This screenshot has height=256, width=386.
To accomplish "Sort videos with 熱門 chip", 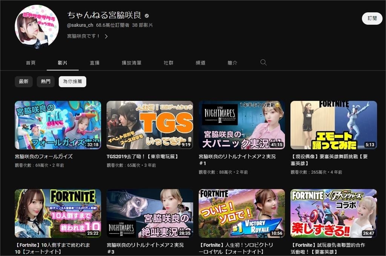I will 46,81.
